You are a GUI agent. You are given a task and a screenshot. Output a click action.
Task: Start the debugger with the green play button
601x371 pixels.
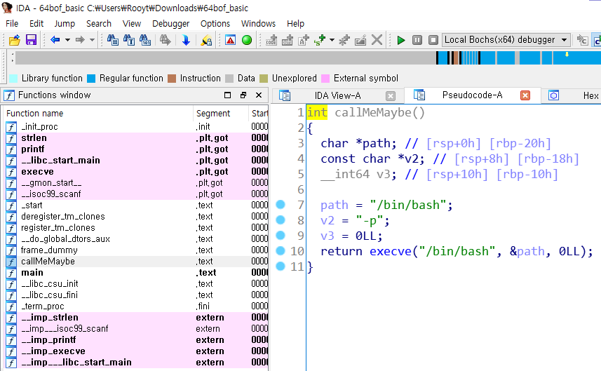pyautogui.click(x=401, y=40)
